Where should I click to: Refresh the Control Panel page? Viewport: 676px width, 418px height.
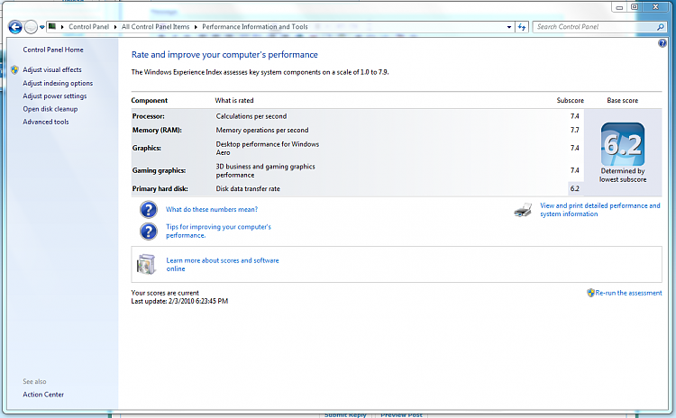[x=522, y=27]
